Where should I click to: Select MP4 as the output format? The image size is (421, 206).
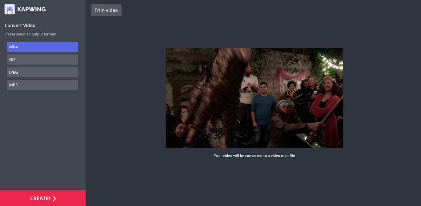42,47
